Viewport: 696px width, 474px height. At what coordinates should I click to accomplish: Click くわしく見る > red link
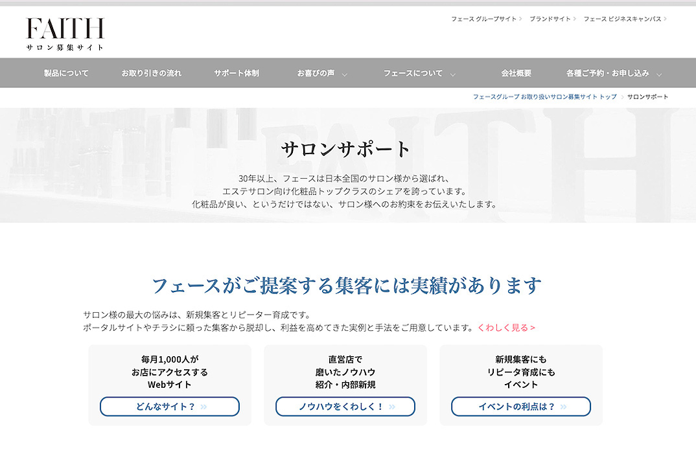pos(507,328)
